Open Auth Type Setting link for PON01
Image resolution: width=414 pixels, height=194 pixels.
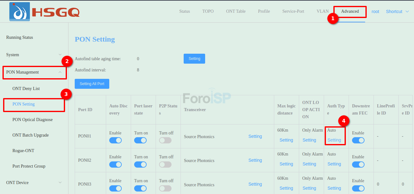pos(334,140)
